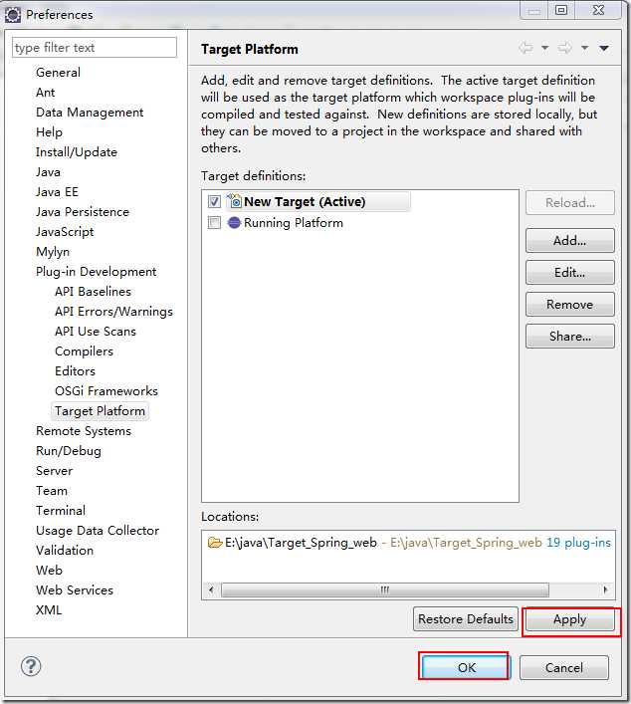
Task: Click the Add... target button
Action: (x=570, y=241)
